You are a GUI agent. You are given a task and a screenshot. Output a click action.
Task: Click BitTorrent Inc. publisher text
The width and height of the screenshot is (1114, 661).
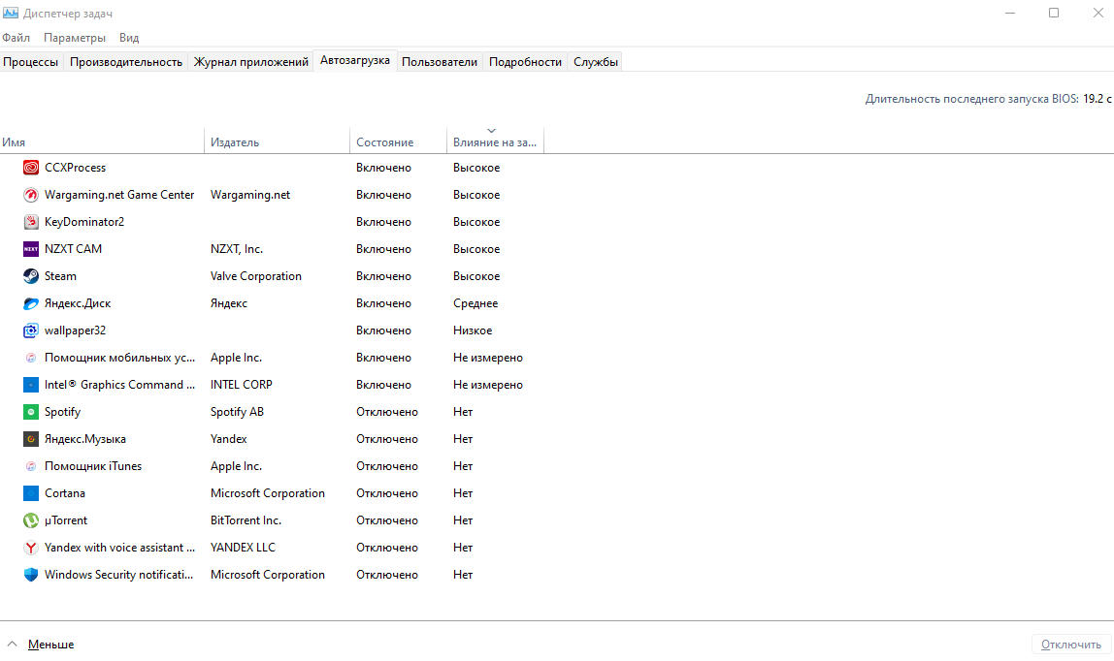tap(246, 520)
